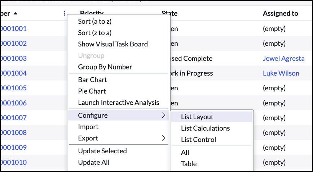Choose Update Selected menu entry
The image size is (313, 172).
coord(102,151)
